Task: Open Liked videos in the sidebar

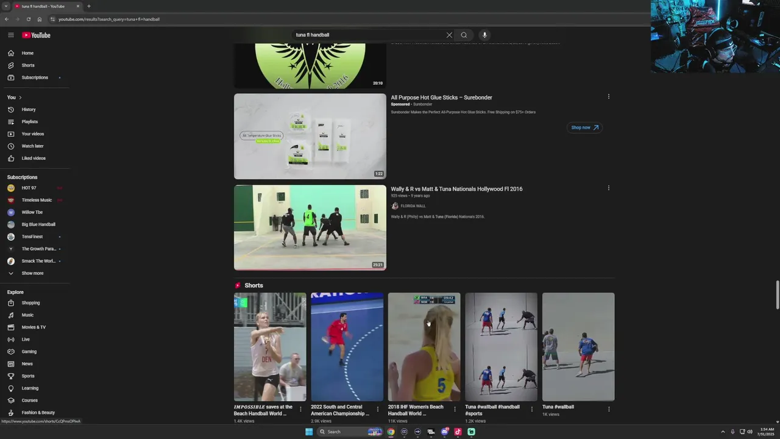Action: click(35, 159)
